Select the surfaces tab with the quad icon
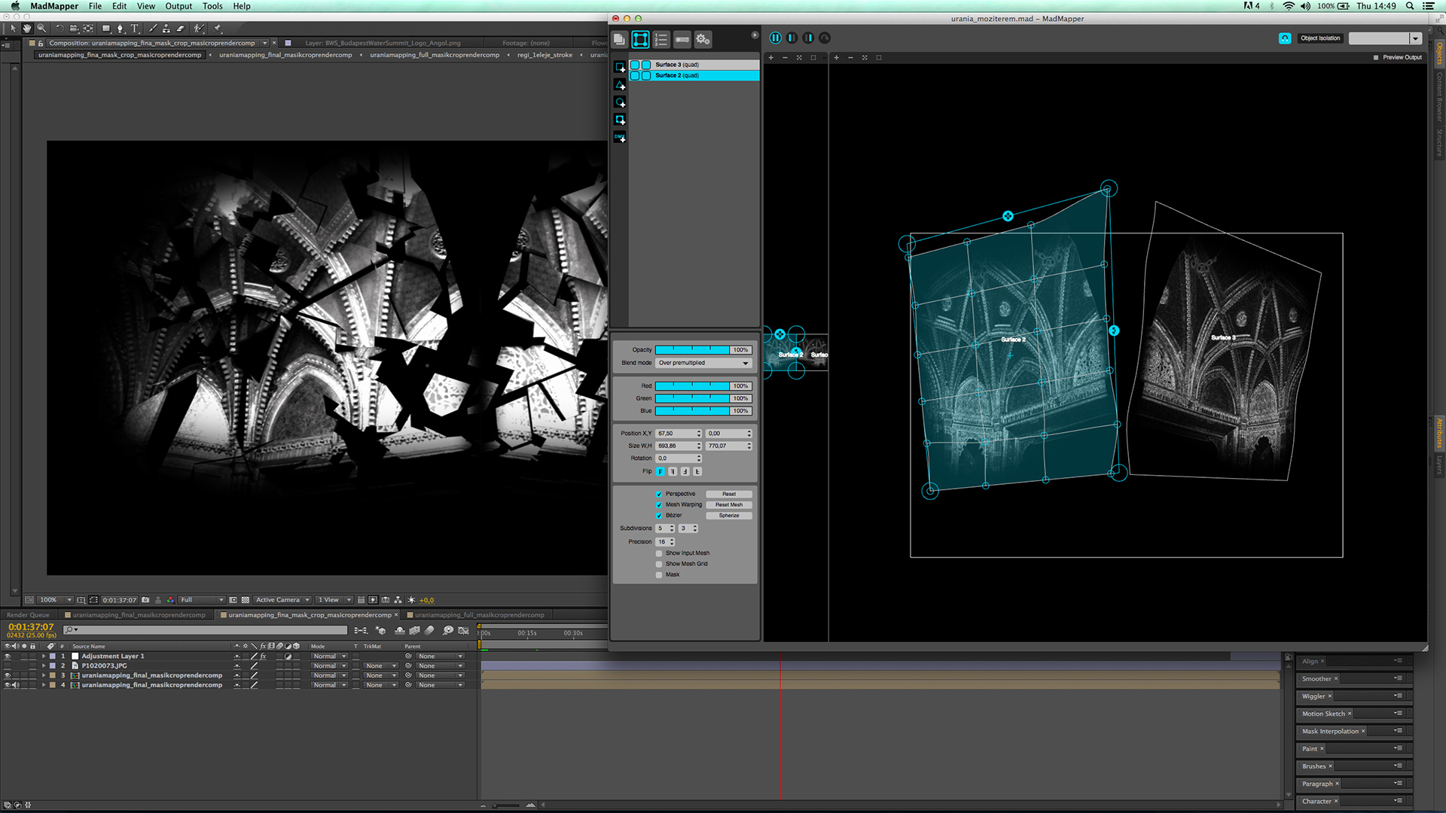 640,39
